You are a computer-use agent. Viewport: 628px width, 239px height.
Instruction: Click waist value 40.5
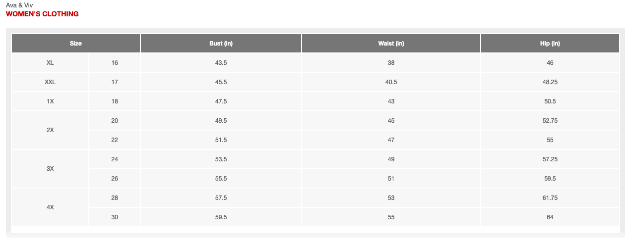(391, 82)
